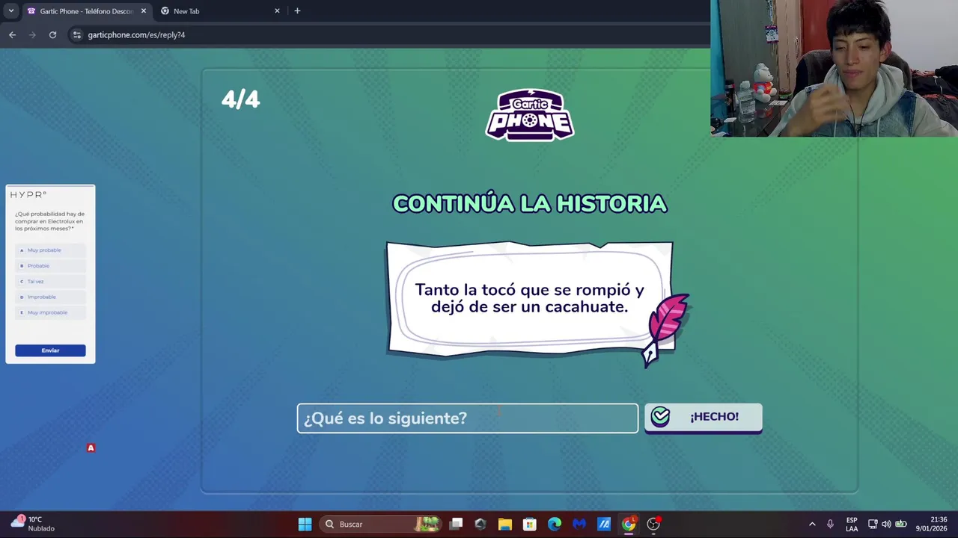Click the Gartic Phone logo
958x538 pixels.
[x=530, y=115]
